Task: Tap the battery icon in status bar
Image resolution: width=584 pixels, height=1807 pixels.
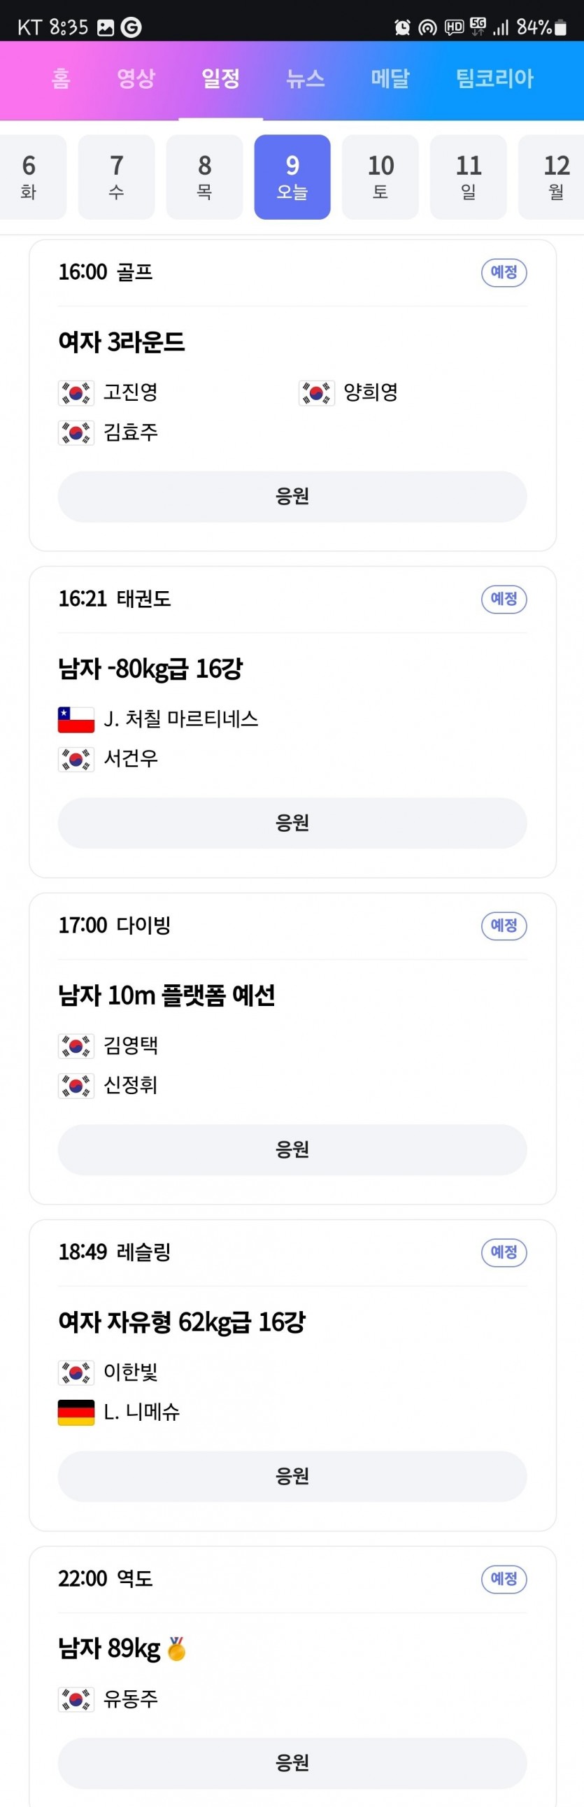Action: (560, 27)
